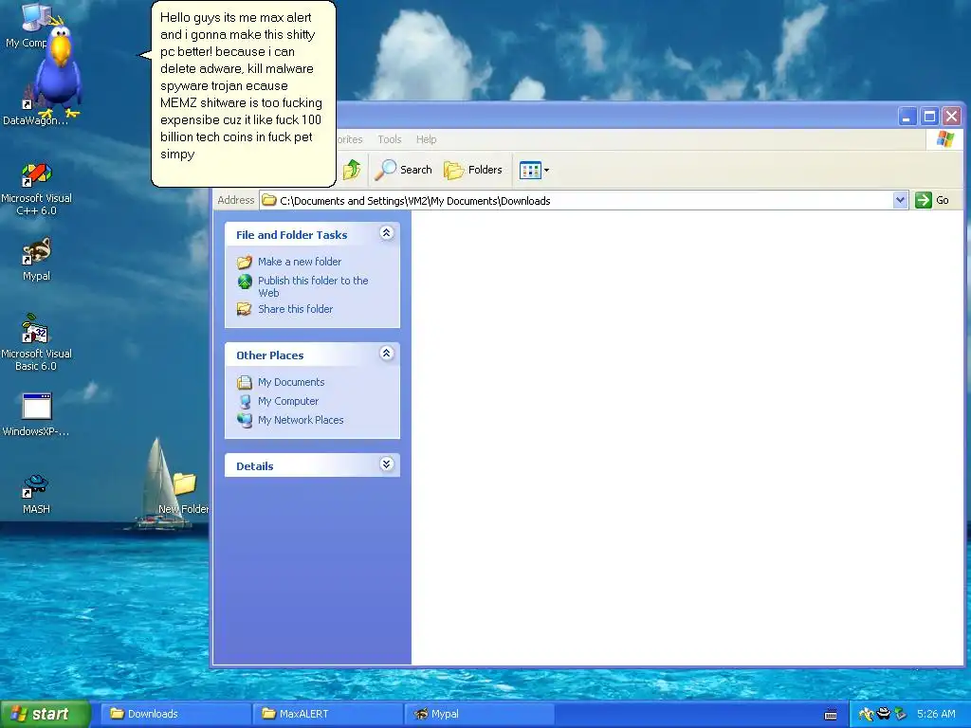Click the Publish to Web globe icon
The width and height of the screenshot is (971, 728).
click(245, 282)
